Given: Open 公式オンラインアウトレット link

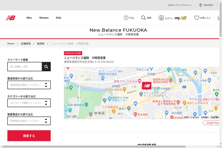Looking at the screenshot, I should coord(180,5).
